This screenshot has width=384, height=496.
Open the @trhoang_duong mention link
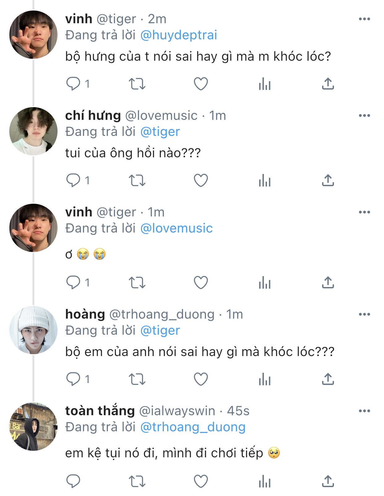tap(193, 427)
